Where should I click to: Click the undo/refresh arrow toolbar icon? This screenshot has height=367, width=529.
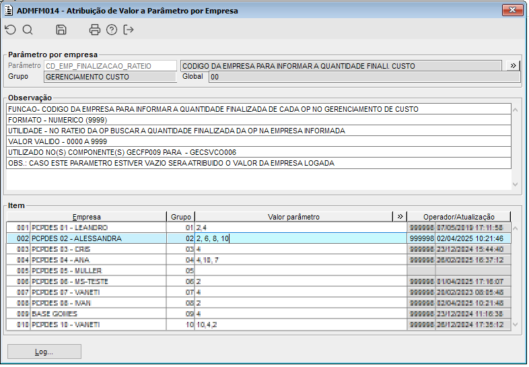[x=11, y=30]
